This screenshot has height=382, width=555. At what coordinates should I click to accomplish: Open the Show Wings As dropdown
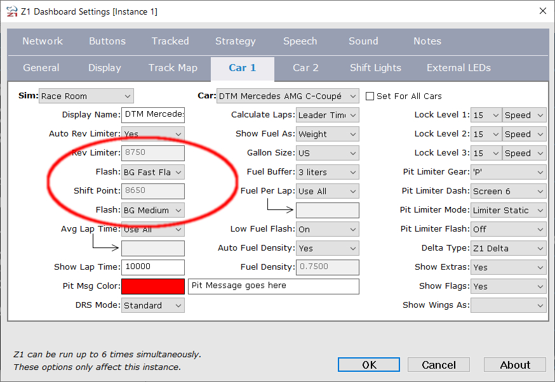coord(508,306)
